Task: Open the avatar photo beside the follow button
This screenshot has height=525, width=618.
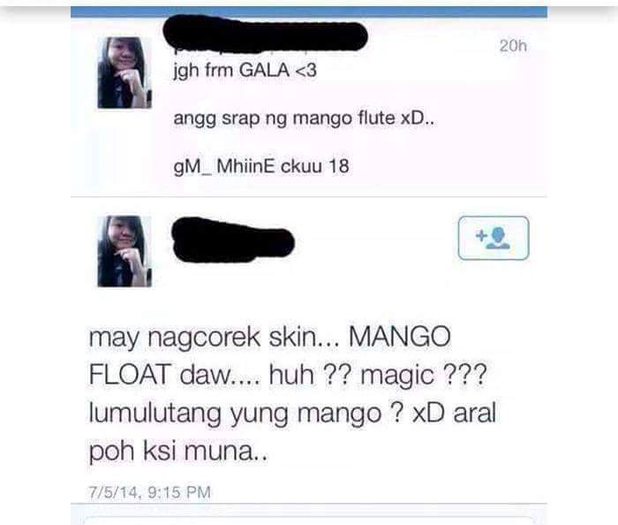Action: pos(124,251)
